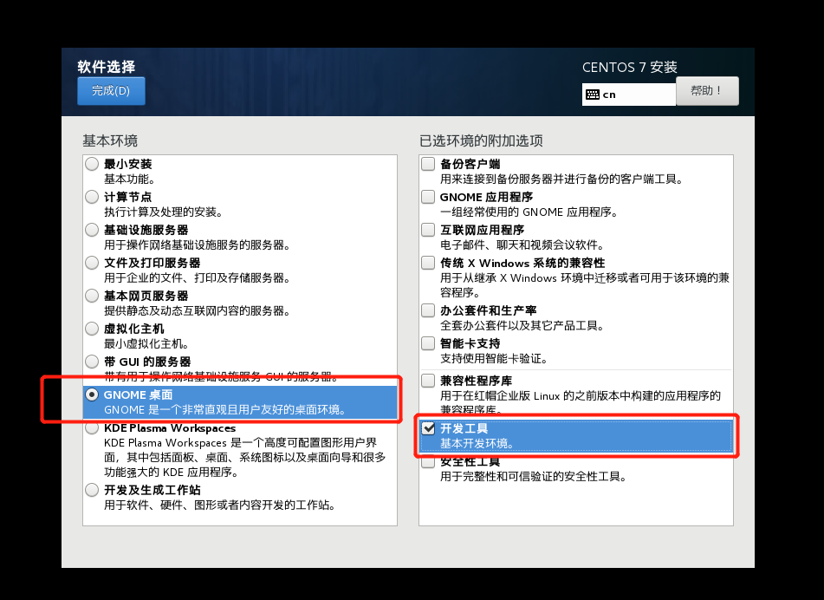Image resolution: width=824 pixels, height=600 pixels.
Task: Click the 基本环境 section heading
Action: [x=110, y=141]
